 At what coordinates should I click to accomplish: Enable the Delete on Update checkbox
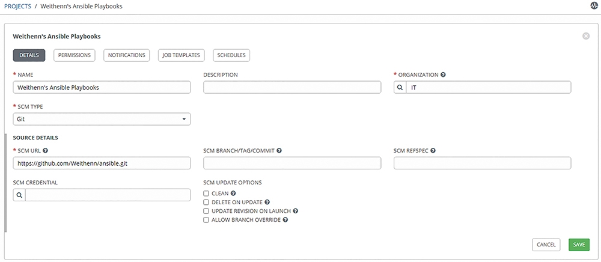click(206, 203)
